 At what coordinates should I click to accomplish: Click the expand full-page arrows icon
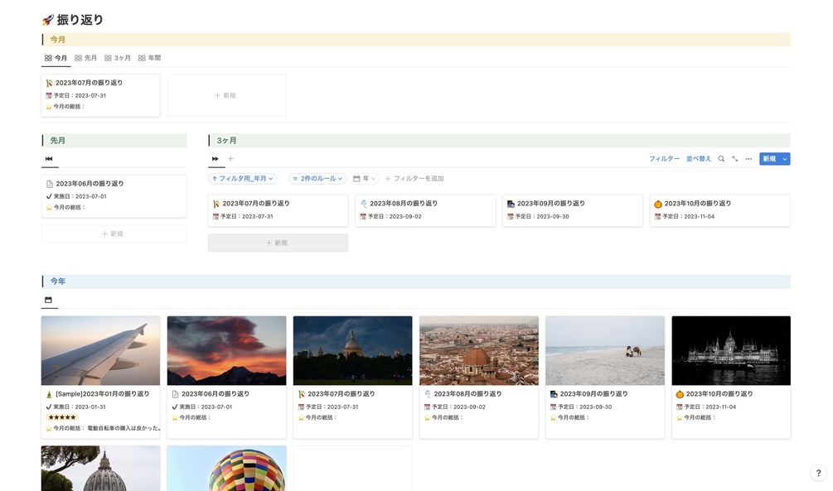(x=735, y=159)
